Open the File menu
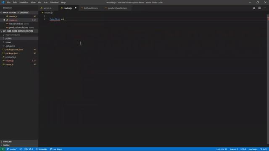 click(x=8, y=3)
